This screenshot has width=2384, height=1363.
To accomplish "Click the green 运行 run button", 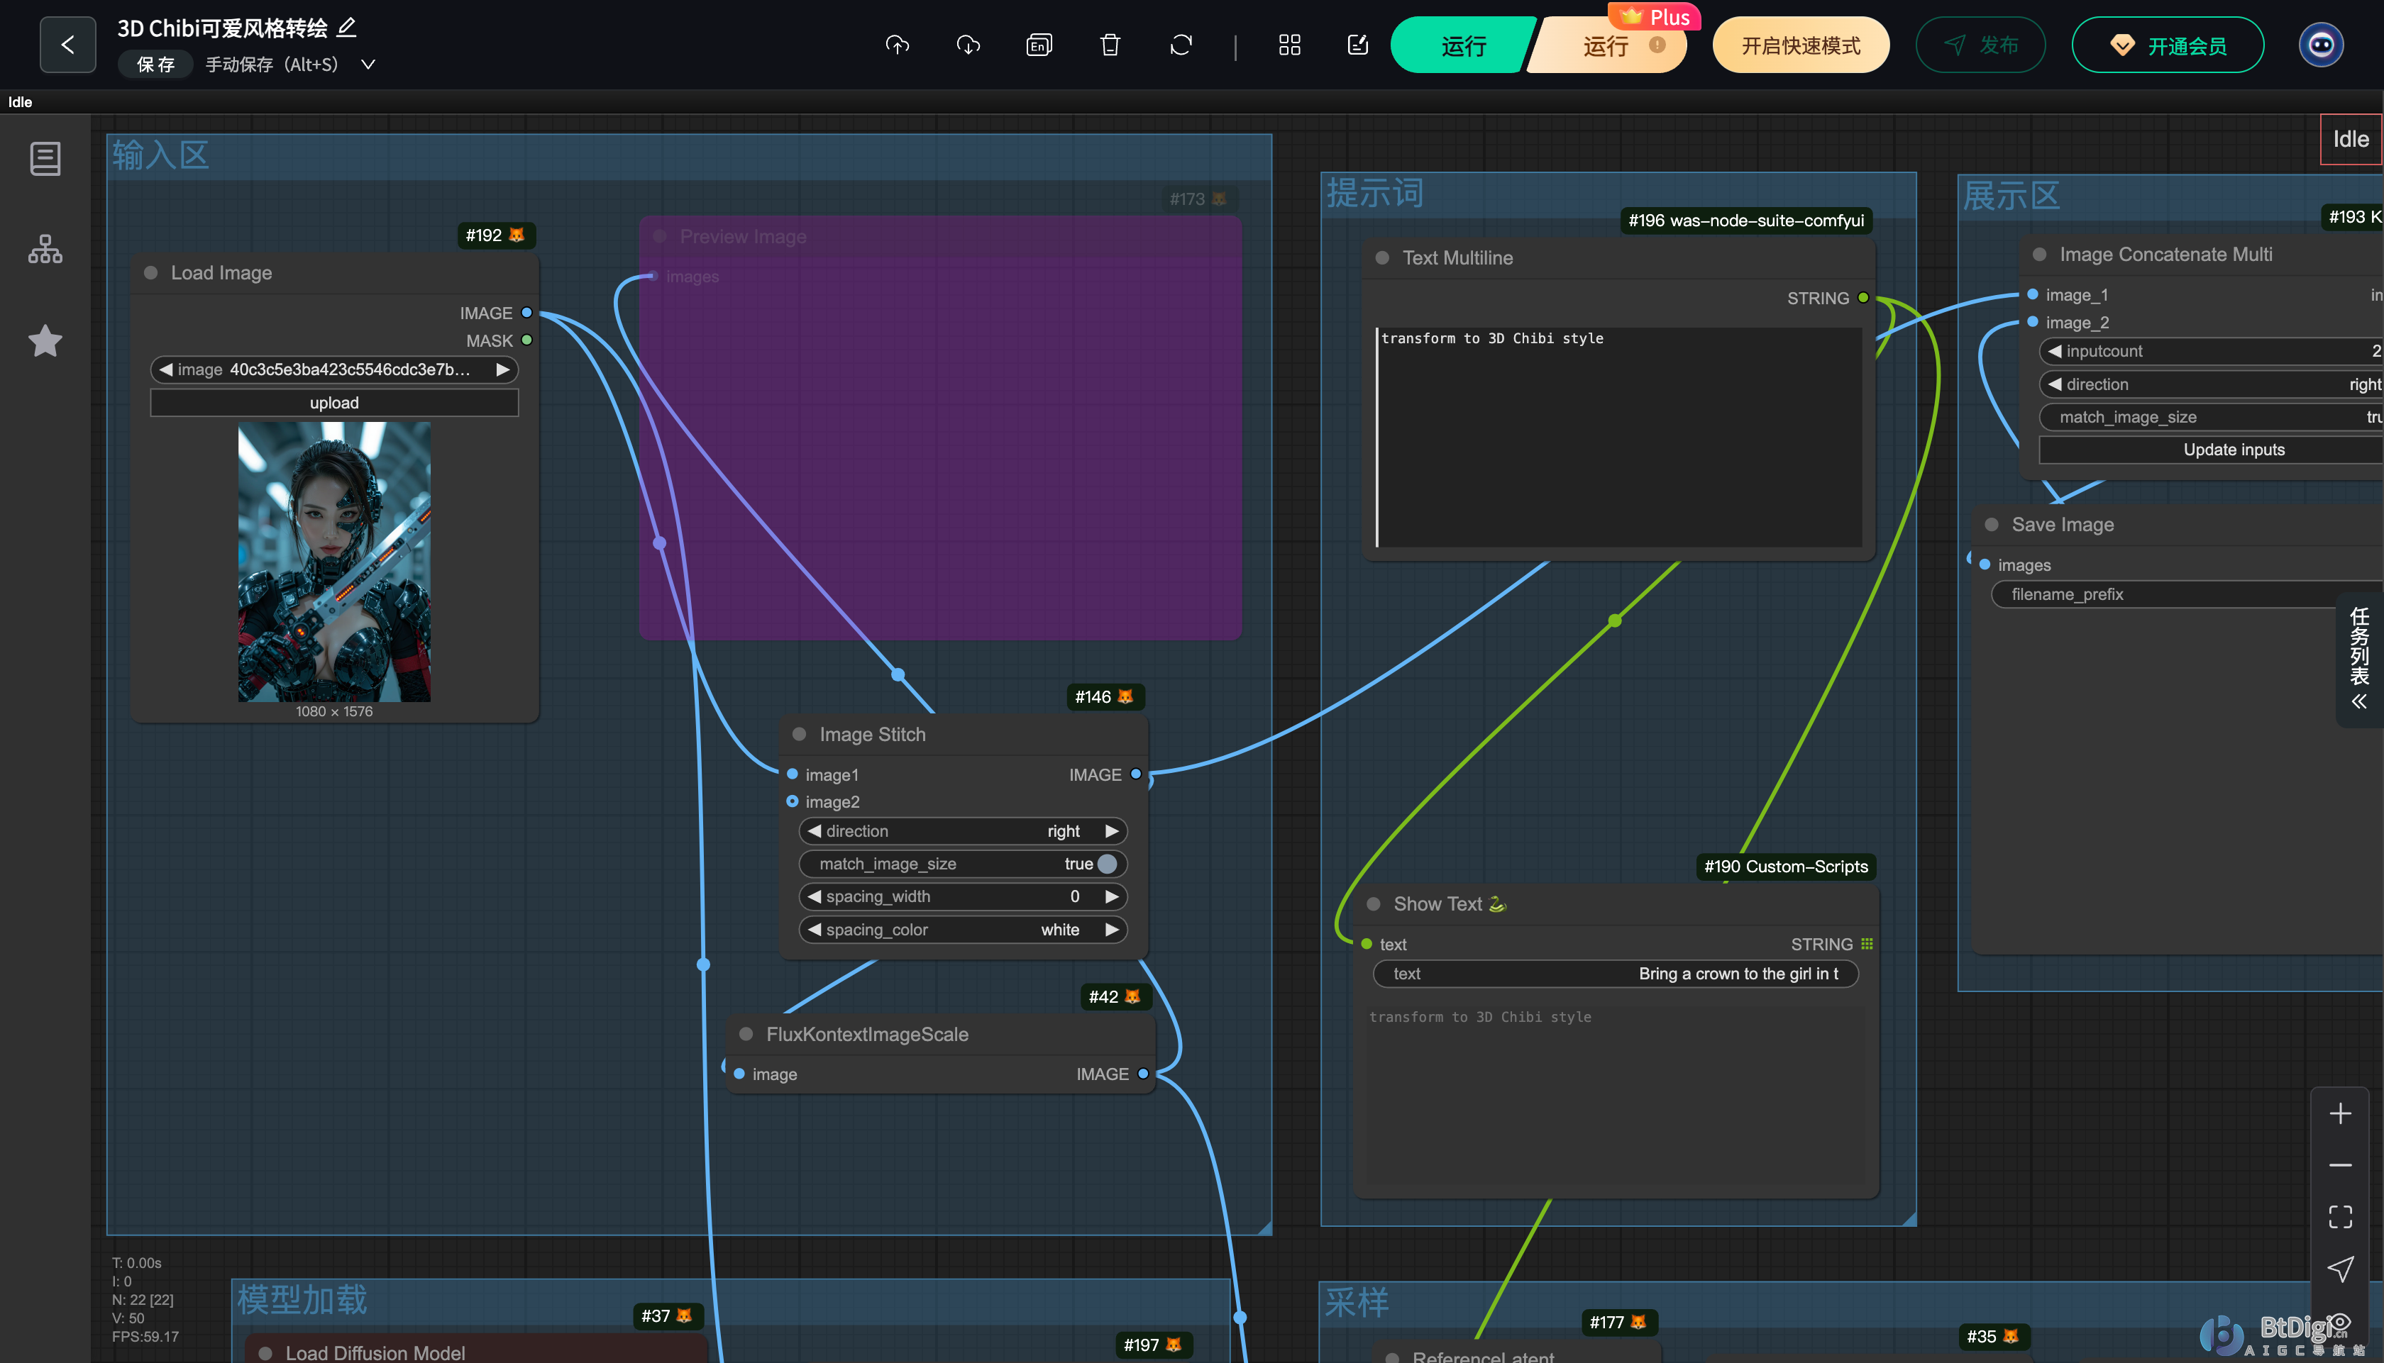I will pos(1462,45).
